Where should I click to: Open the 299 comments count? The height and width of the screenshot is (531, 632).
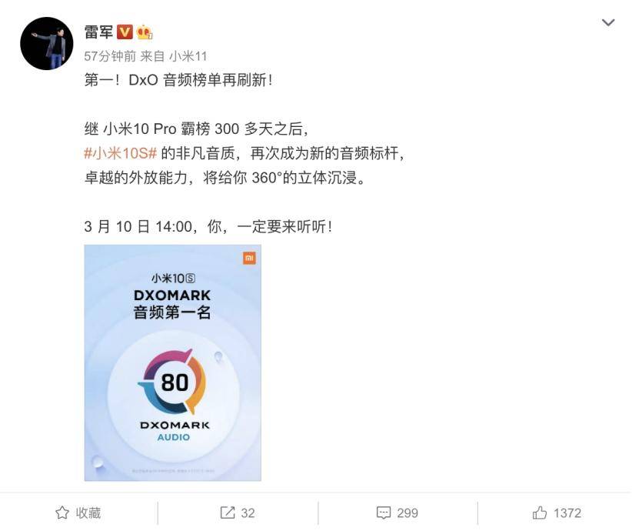[x=407, y=513]
